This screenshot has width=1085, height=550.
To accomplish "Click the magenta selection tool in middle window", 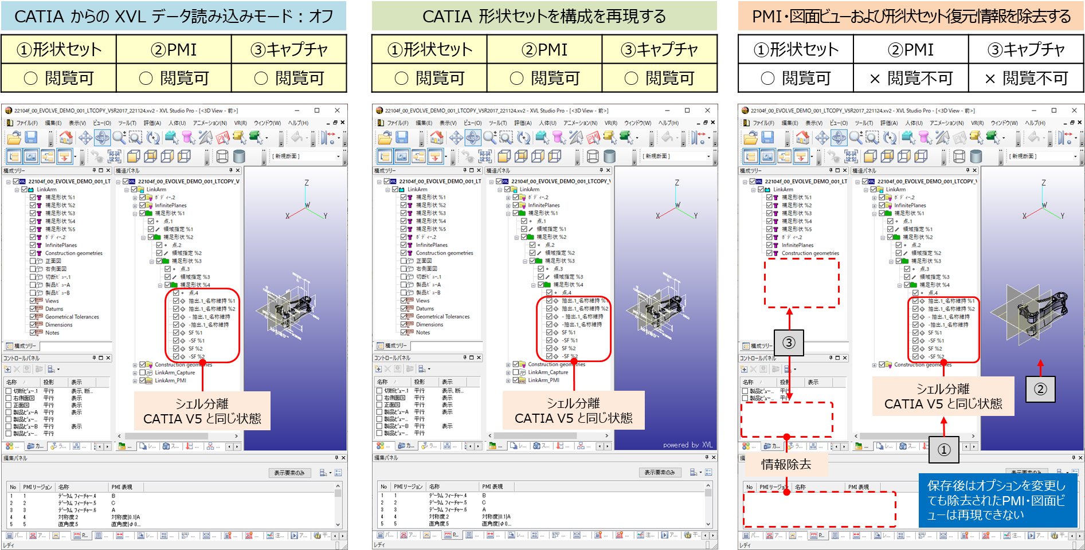I will [559, 137].
